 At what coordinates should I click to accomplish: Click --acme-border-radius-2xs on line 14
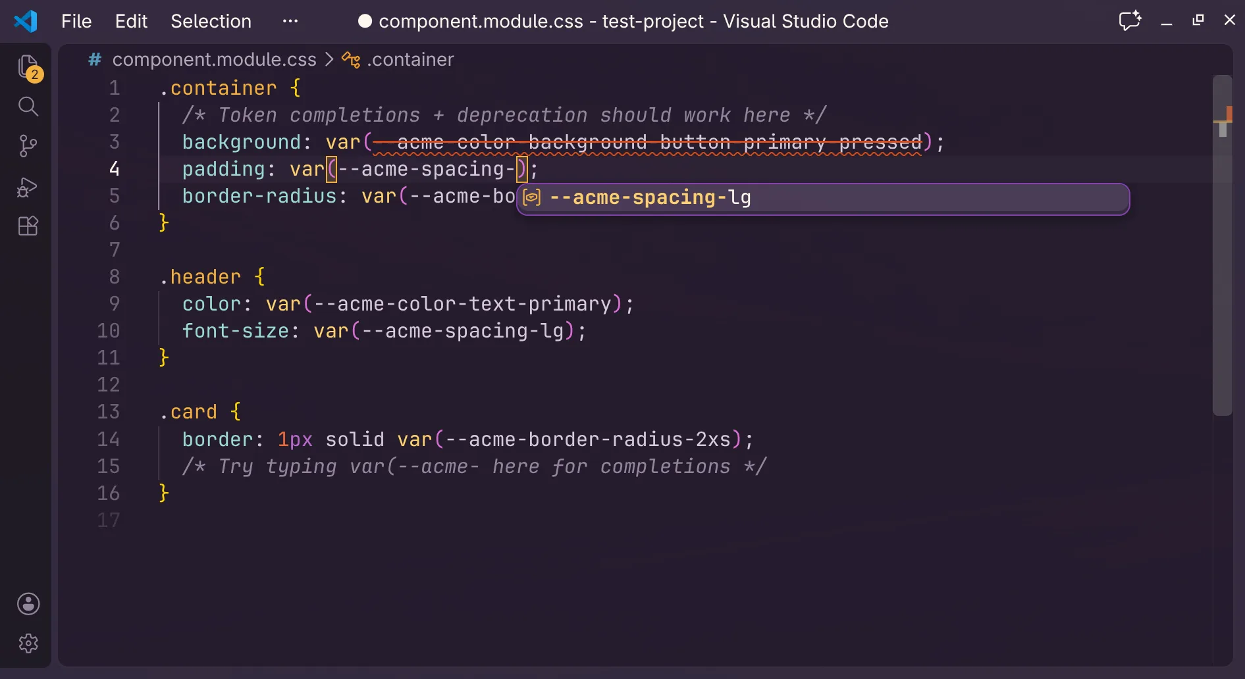[x=588, y=440]
